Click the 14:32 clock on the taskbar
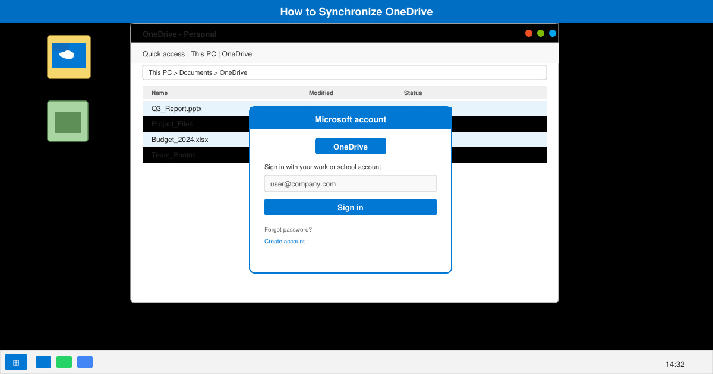Screen dimensions: 713x374 (675, 365)
